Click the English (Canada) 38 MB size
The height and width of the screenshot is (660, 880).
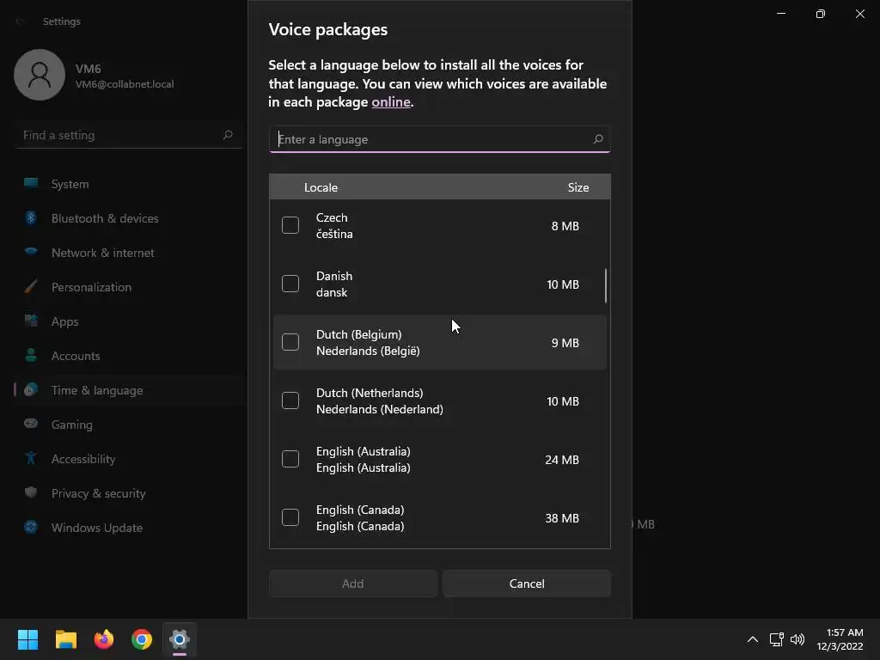562,518
